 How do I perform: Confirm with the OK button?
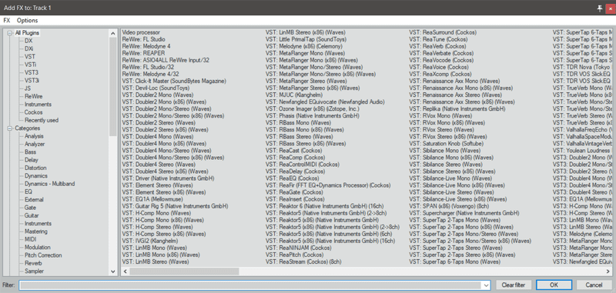[x=554, y=285]
